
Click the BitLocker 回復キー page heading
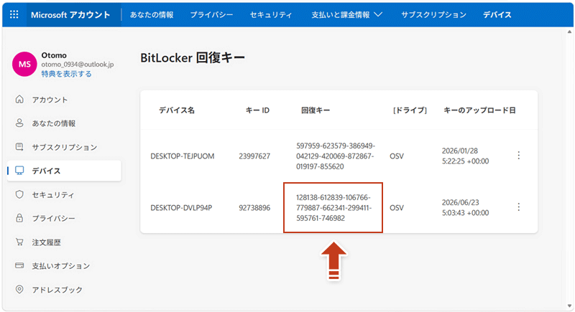point(193,58)
